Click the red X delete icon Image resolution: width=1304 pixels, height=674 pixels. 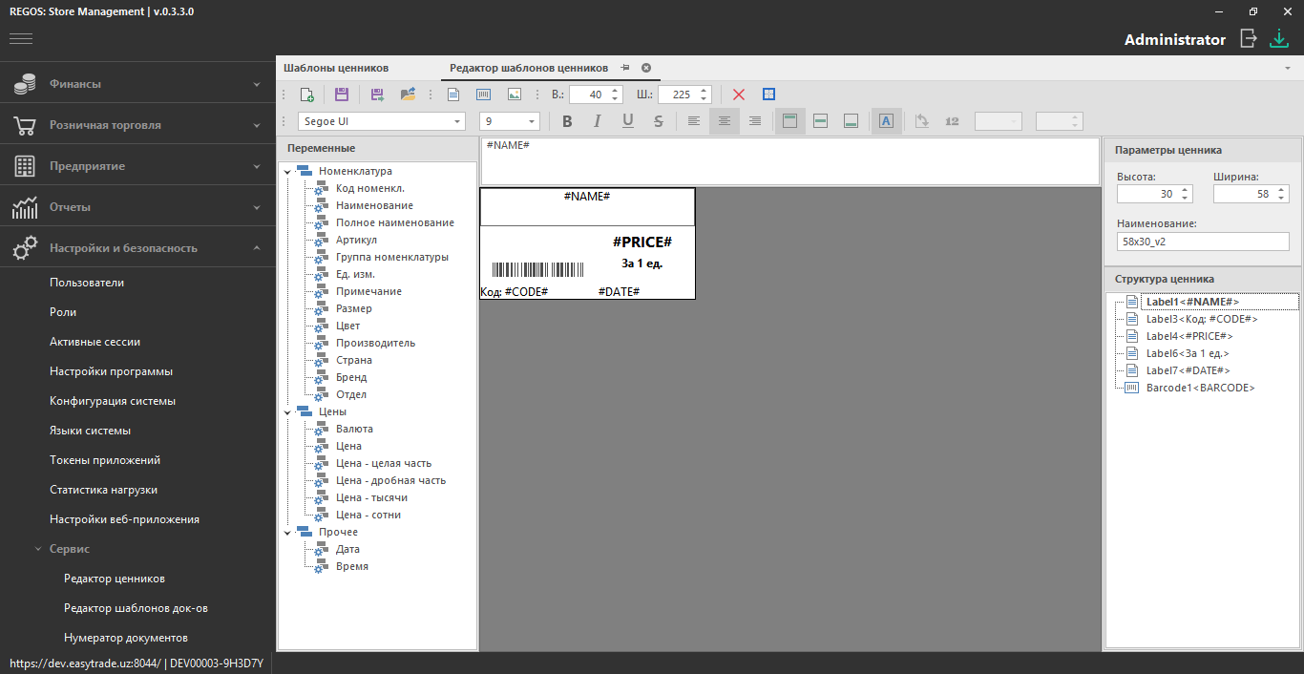click(738, 95)
